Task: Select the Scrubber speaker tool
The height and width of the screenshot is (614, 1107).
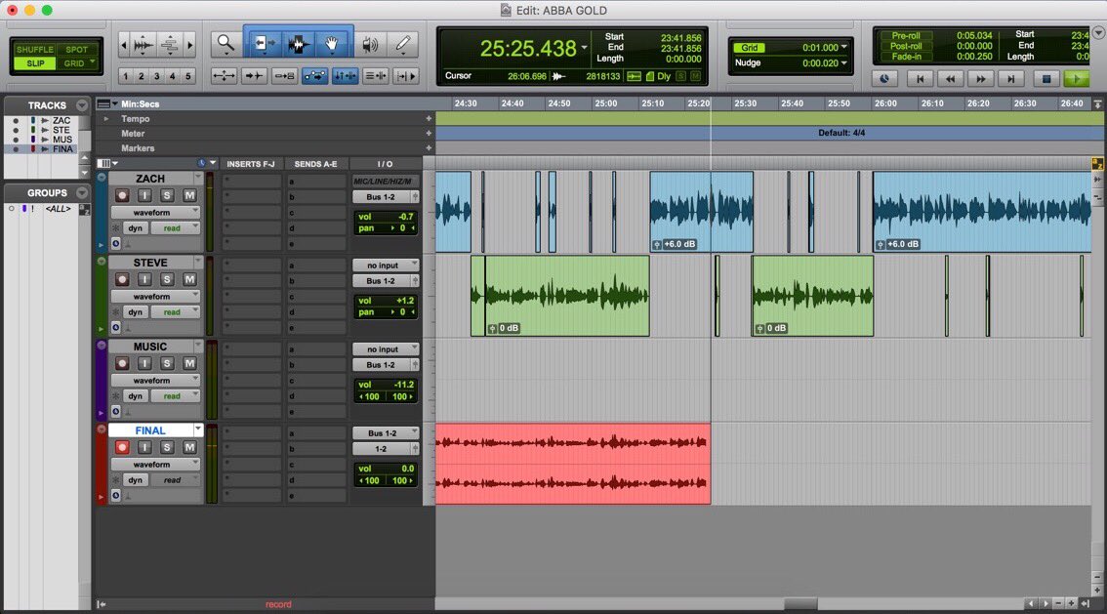Action: pos(369,45)
